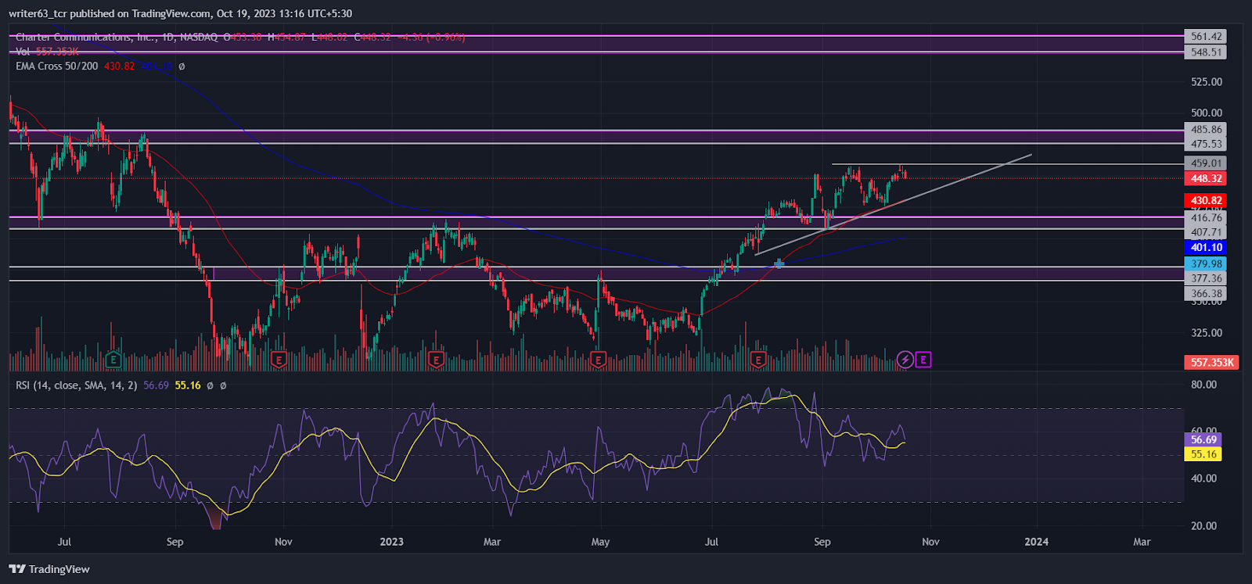The height and width of the screenshot is (584, 1252).
Task: Click the Vol indicator legend label
Action: tap(23, 52)
